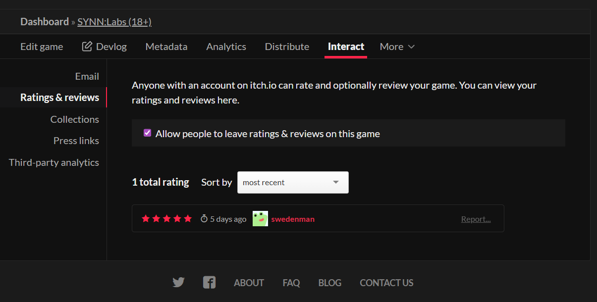
Task: Go to the Dashboard breadcrumb
Action: click(45, 22)
